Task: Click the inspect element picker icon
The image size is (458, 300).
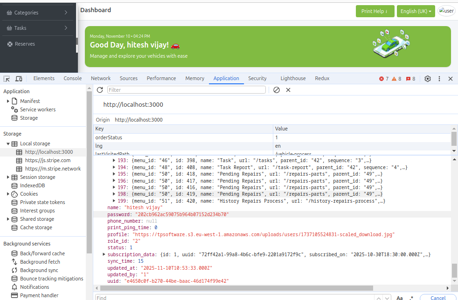Action: 7,79
